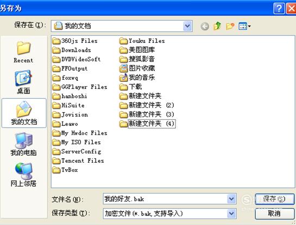The image size is (296, 225).
Task: Select the GGPlayer Files folder icon
Action: (56, 87)
